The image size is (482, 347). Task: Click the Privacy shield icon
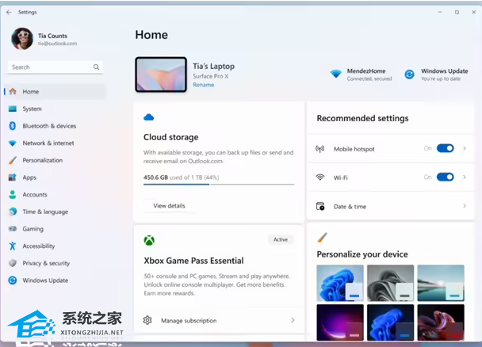13,263
